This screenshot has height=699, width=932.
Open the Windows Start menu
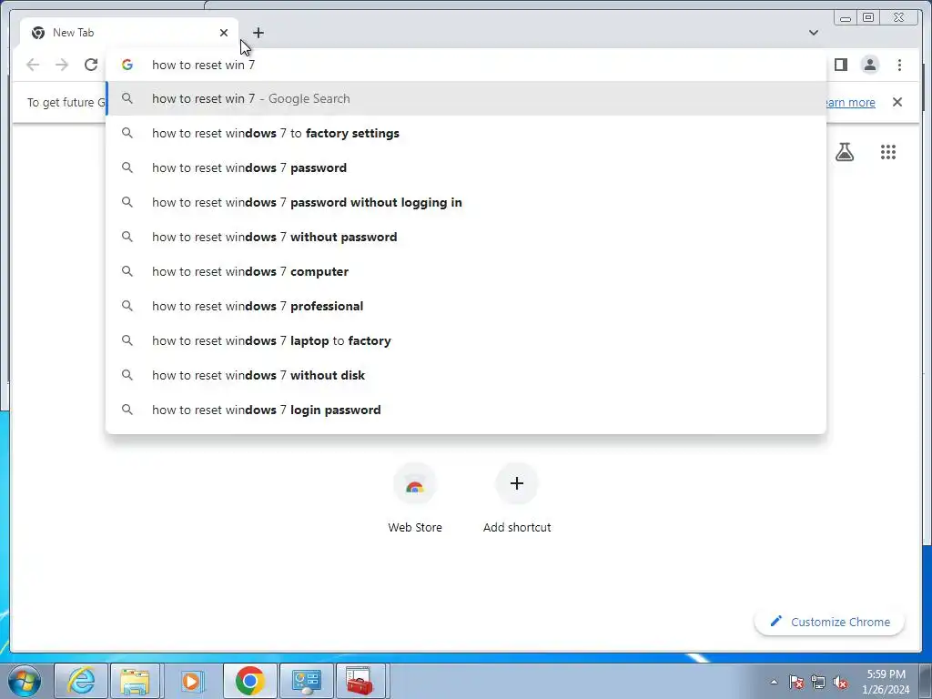pos(25,681)
